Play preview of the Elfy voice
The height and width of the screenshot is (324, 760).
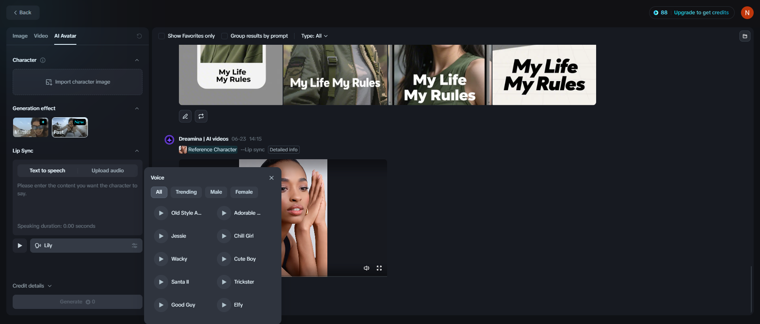click(224, 305)
